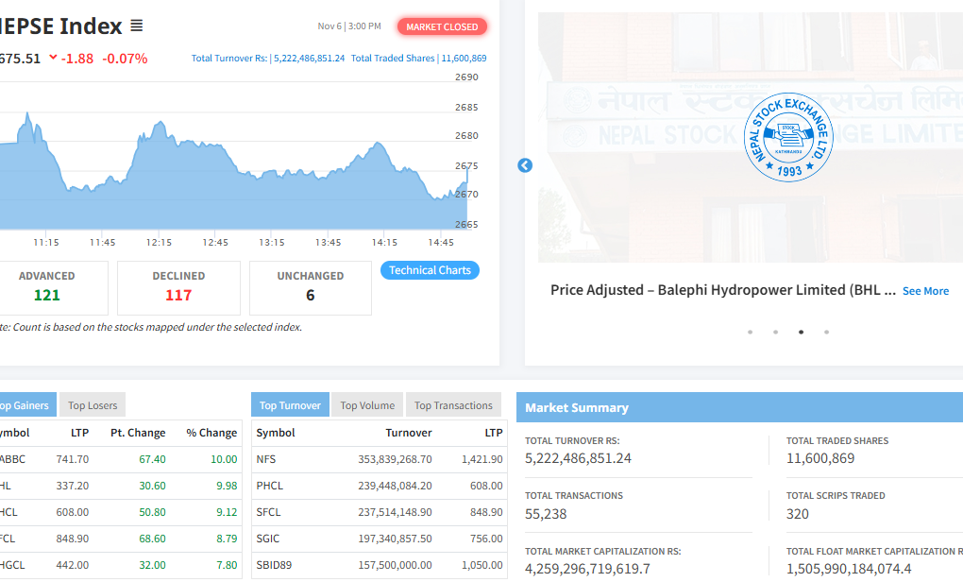The height and width of the screenshot is (582, 963).
Task: Click the Market Summary header
Action: [577, 407]
